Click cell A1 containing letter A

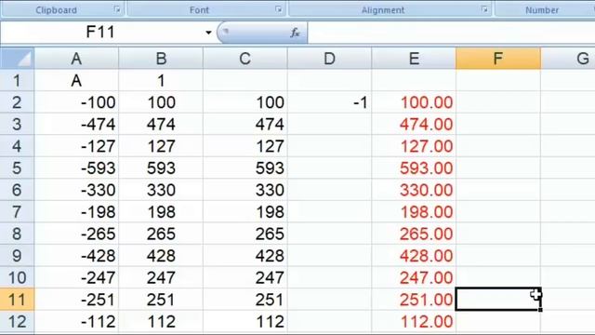76,81
